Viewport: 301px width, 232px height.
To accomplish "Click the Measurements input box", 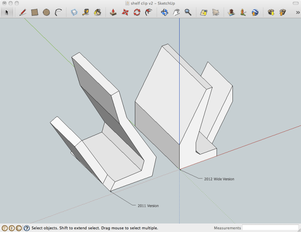I will coord(270,228).
